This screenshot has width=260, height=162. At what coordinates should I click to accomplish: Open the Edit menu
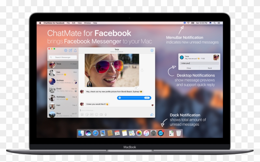coord(74,23)
